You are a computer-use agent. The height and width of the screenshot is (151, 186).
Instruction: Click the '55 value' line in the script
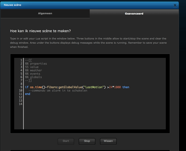[32, 67]
